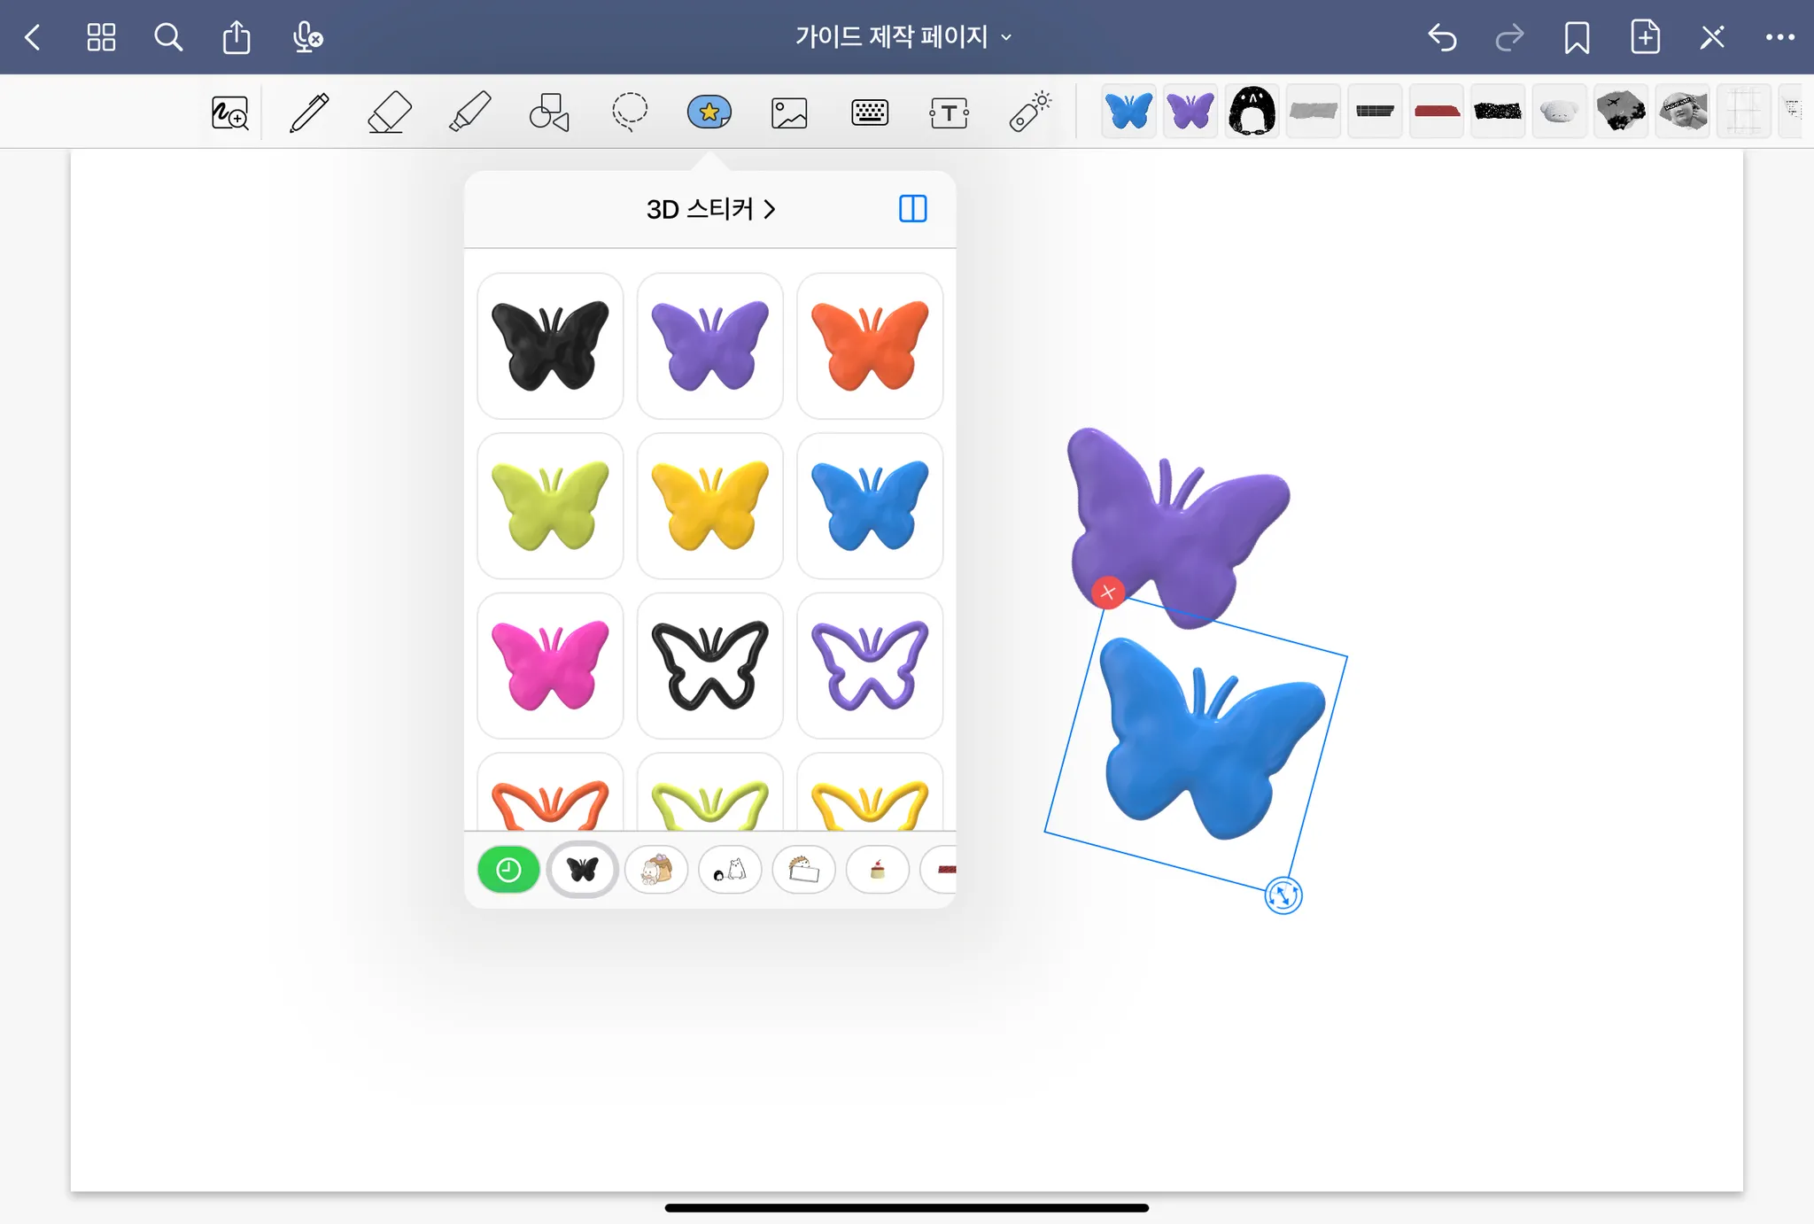Viewport: 1814px width, 1224px height.
Task: Pick the yellow butterfly sticker
Action: click(709, 505)
